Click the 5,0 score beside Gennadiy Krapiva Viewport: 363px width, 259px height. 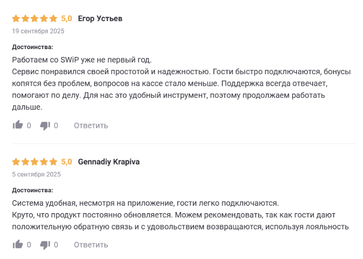tap(67, 162)
